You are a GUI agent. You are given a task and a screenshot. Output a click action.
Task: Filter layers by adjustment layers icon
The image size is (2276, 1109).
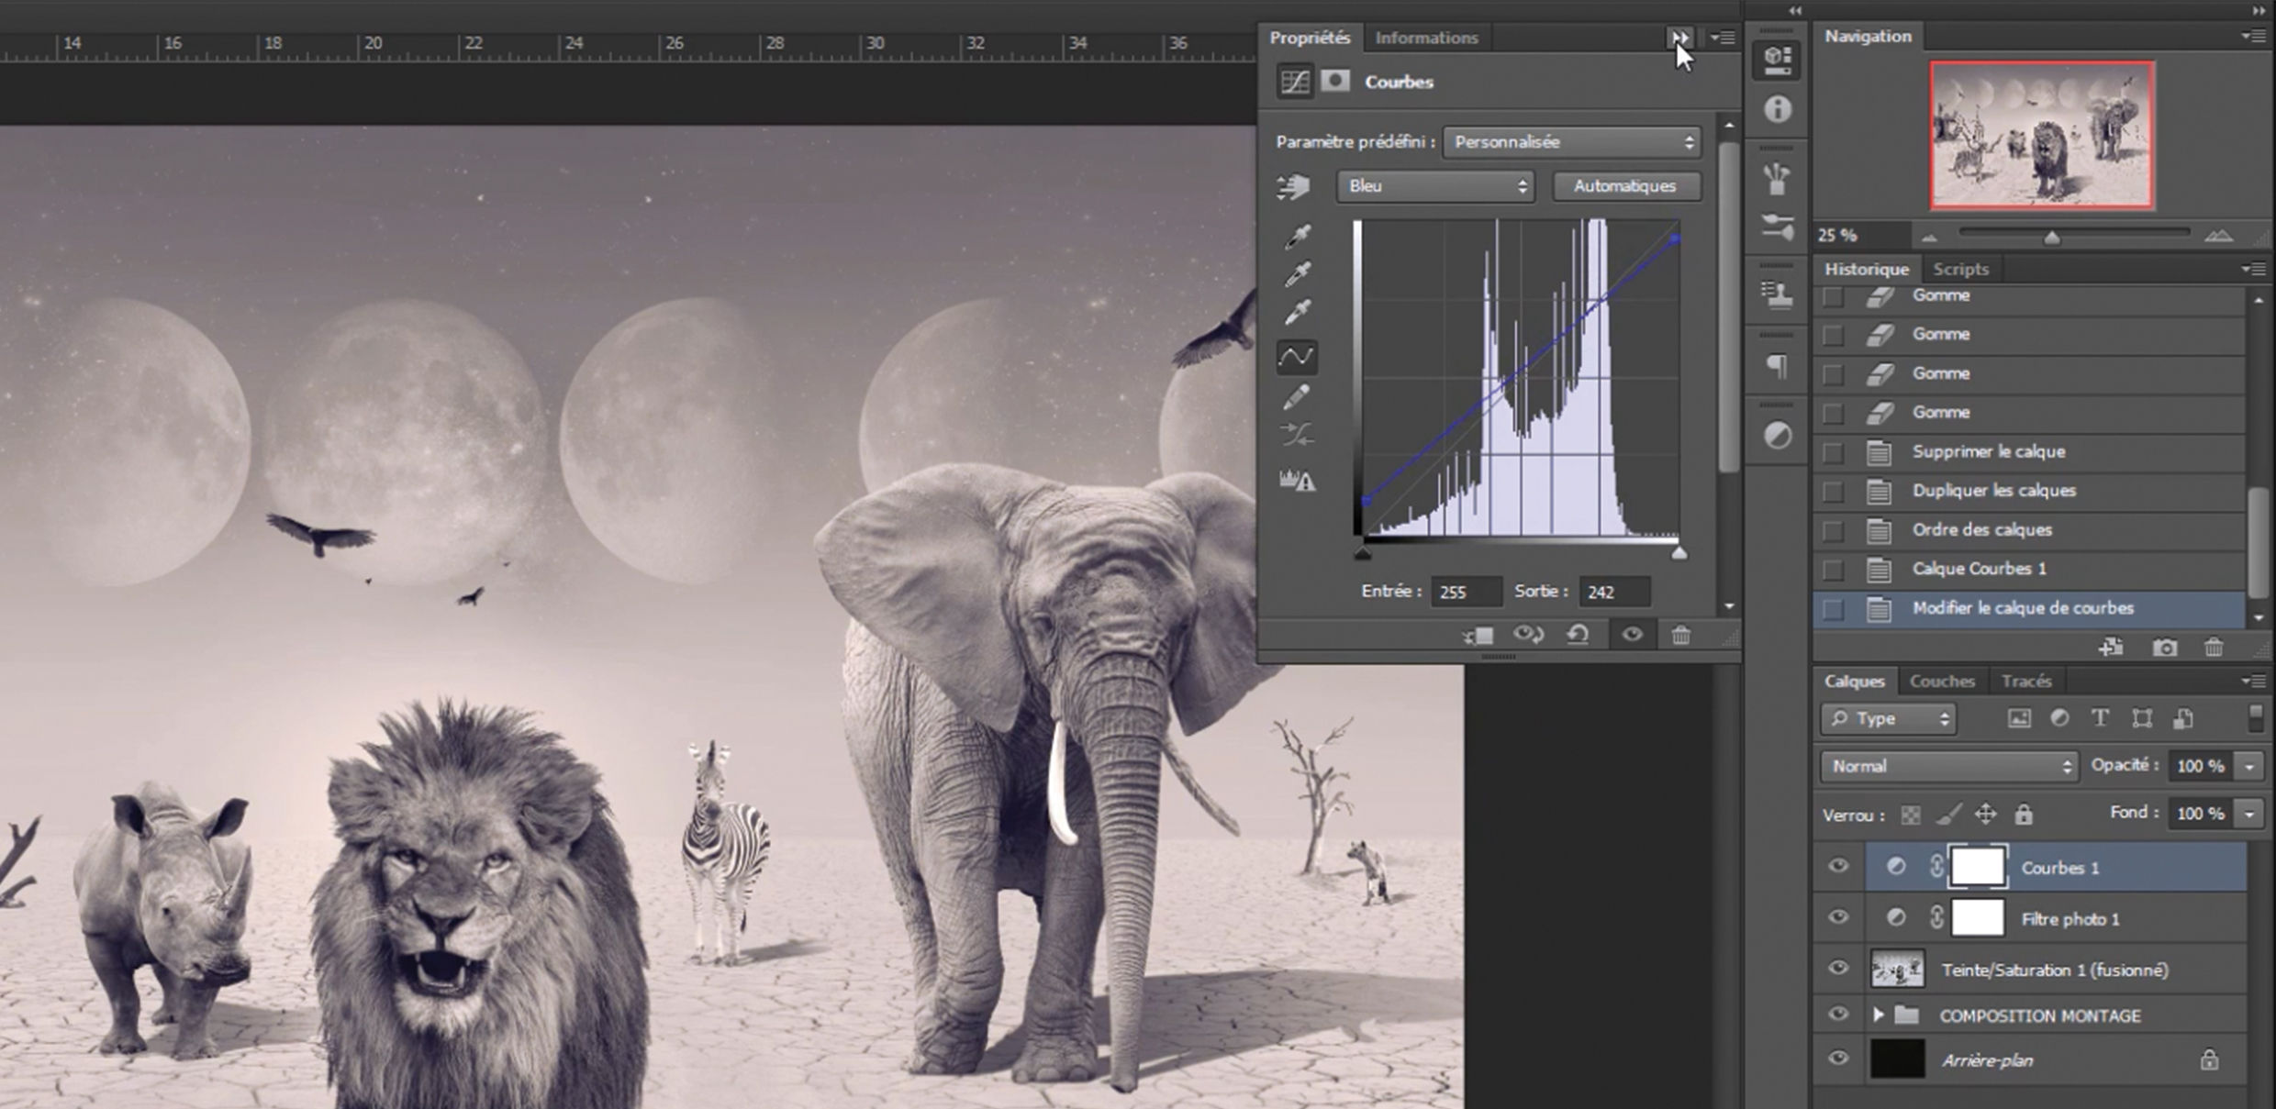tap(2060, 718)
